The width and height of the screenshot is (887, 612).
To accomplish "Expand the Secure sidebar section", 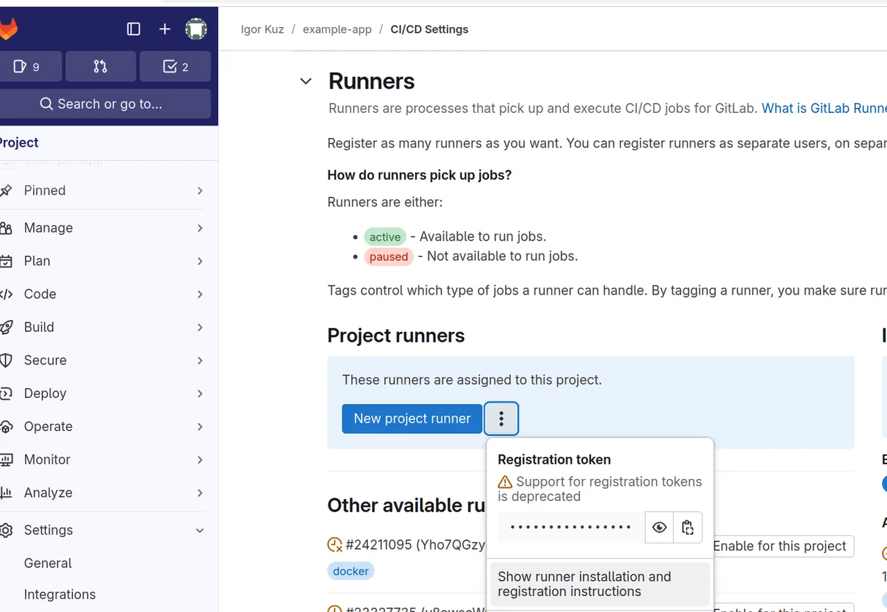I will point(103,360).
